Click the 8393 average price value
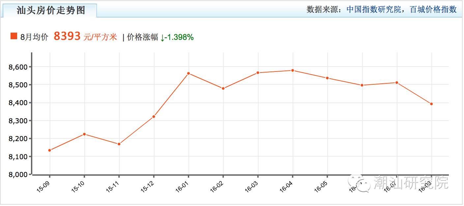464x206 pixels. click(67, 36)
